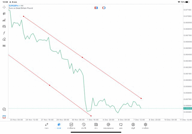This screenshot has width=192, height=134.
Task: Open the drawing objects shapes tool
Action: (4, 39)
